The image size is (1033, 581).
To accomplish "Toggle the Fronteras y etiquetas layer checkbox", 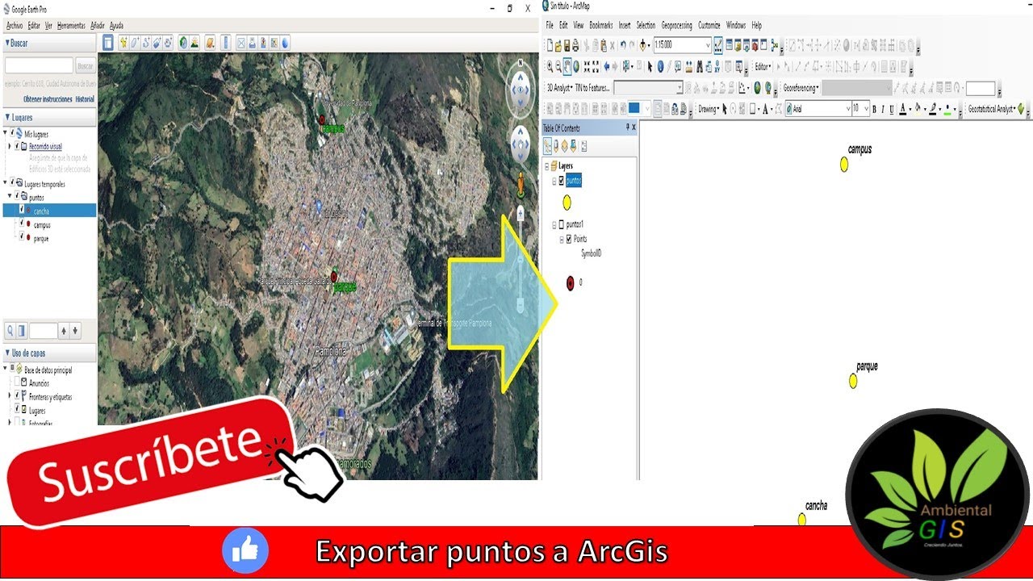I will (17, 395).
